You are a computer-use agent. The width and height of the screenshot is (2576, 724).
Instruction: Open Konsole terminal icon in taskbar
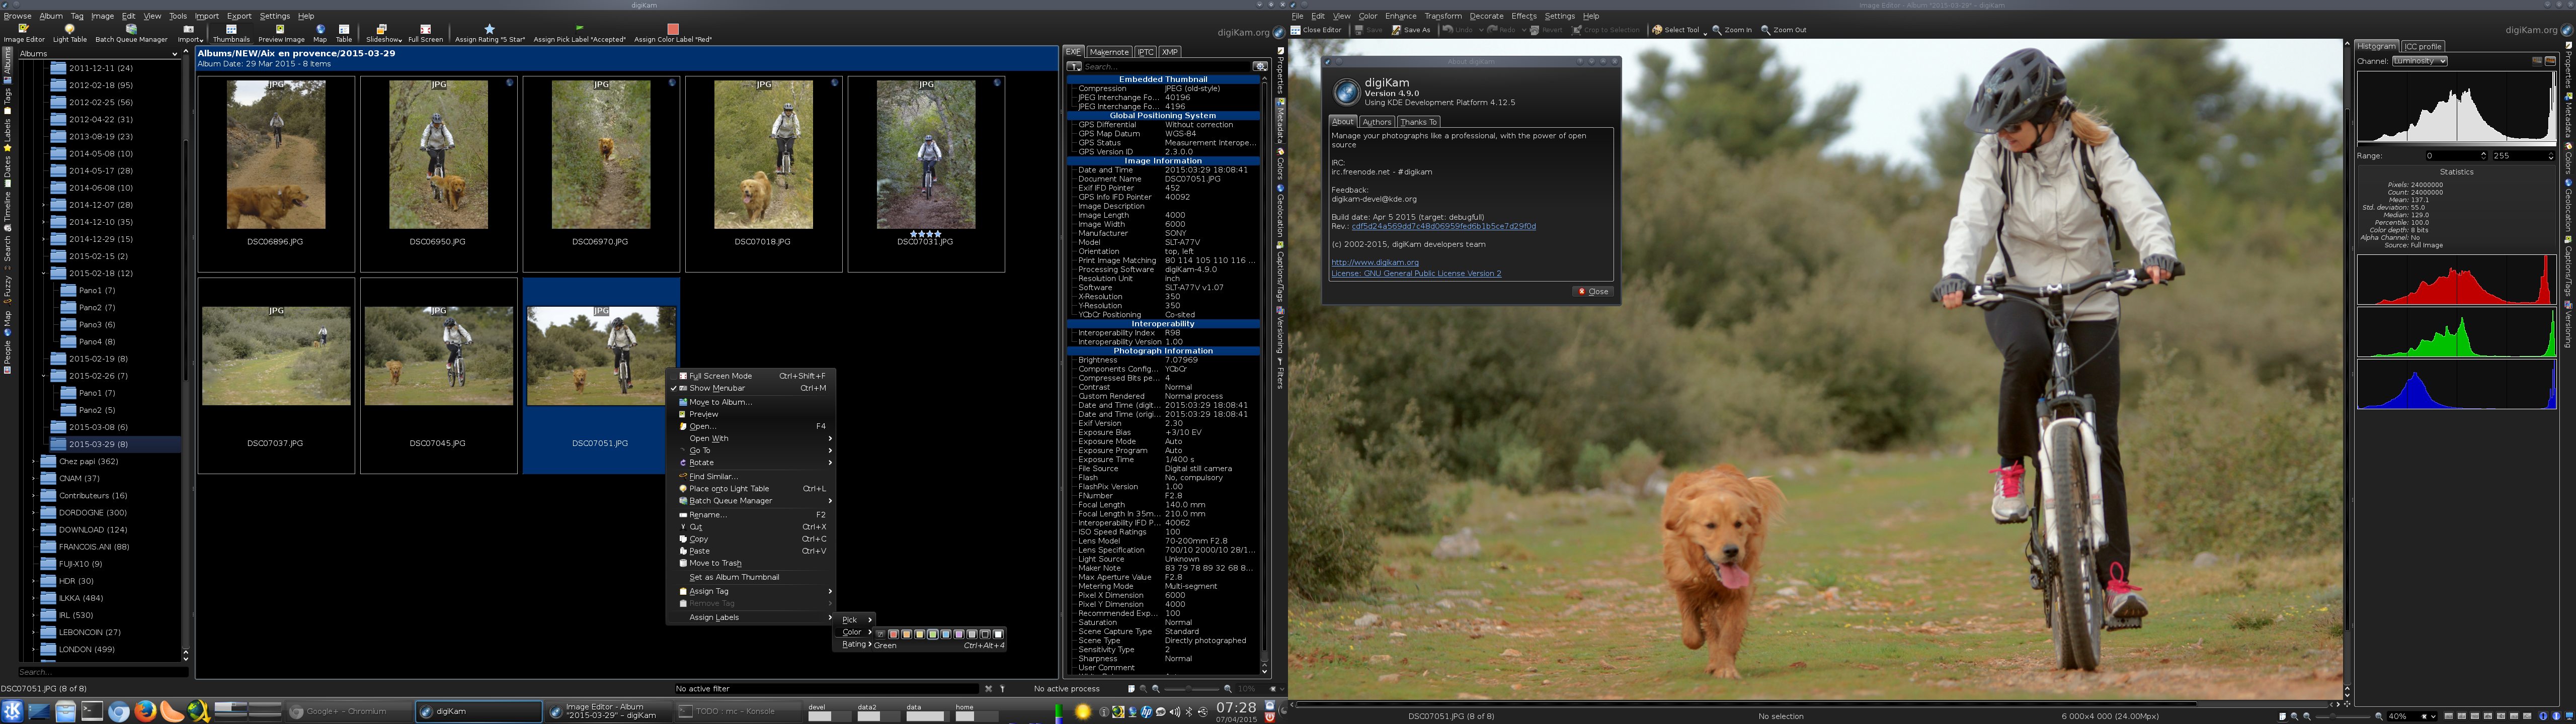(x=92, y=712)
